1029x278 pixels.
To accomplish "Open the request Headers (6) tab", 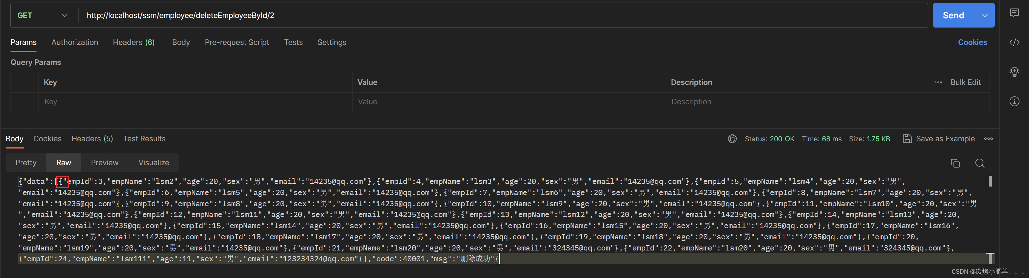I will pos(134,42).
